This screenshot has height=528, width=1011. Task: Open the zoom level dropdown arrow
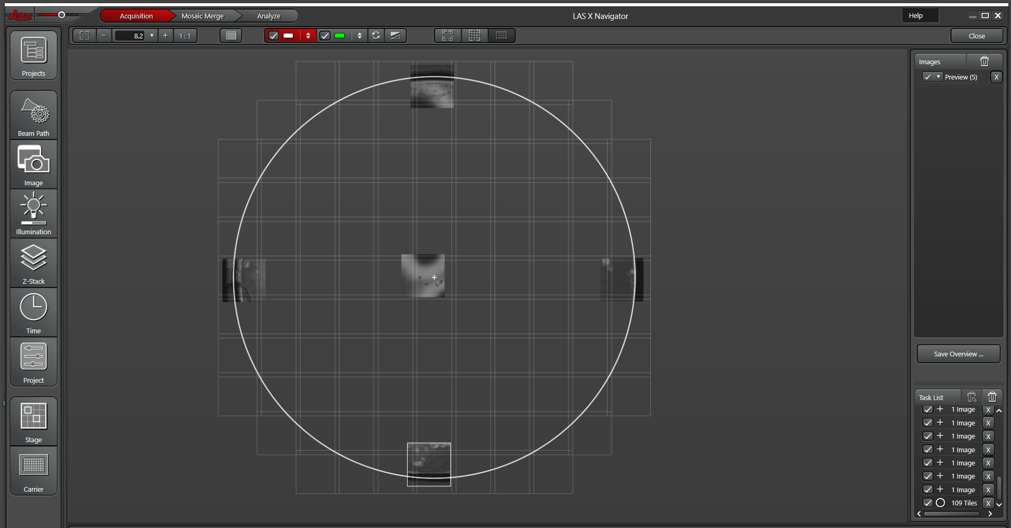[x=152, y=36]
